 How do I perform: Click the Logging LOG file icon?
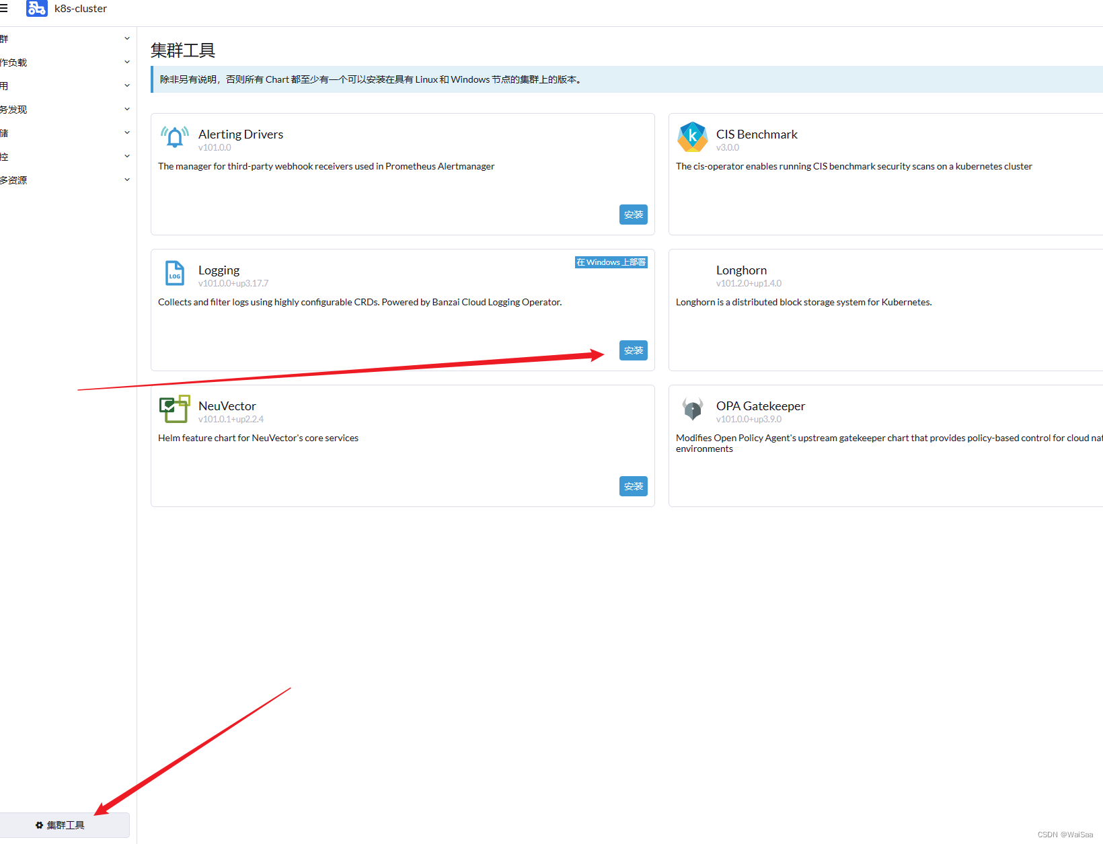pos(175,273)
